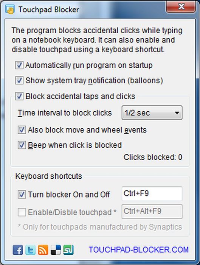
Task: Open the TOUCHPAD-BLOCKER.COM link
Action: coord(139,250)
